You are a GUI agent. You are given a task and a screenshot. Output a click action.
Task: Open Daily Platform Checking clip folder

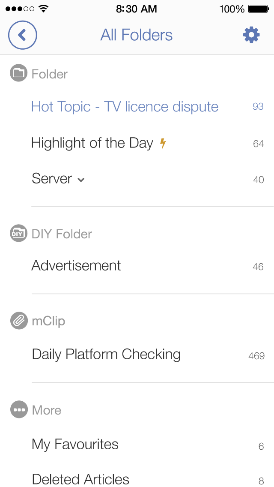coord(106,355)
